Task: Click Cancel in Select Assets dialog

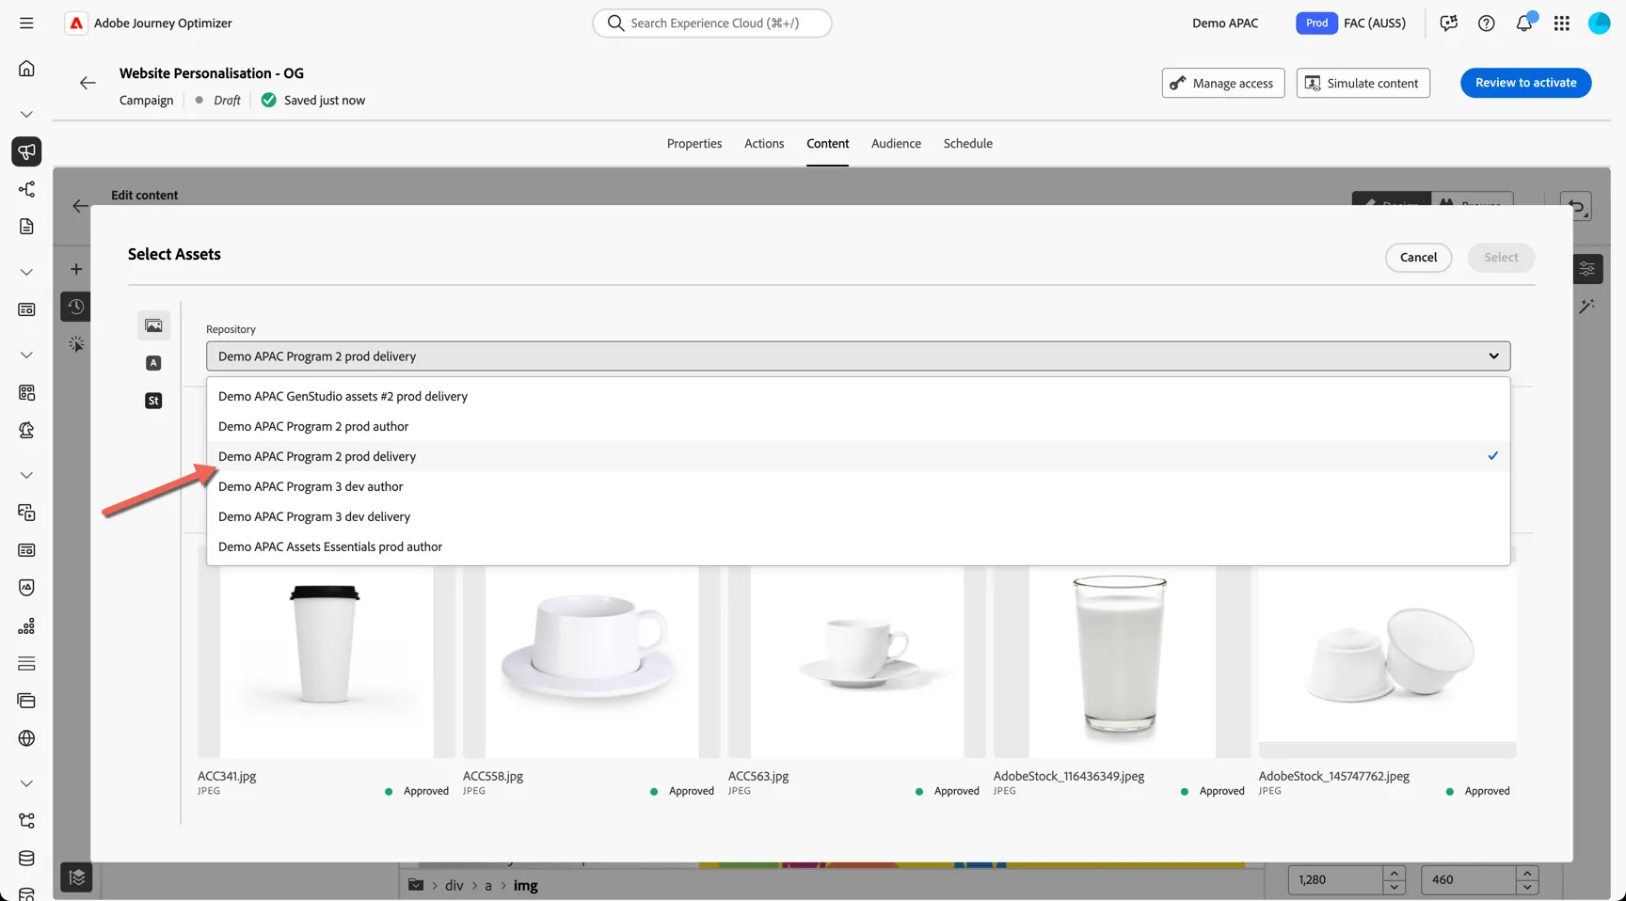Action: click(1418, 258)
